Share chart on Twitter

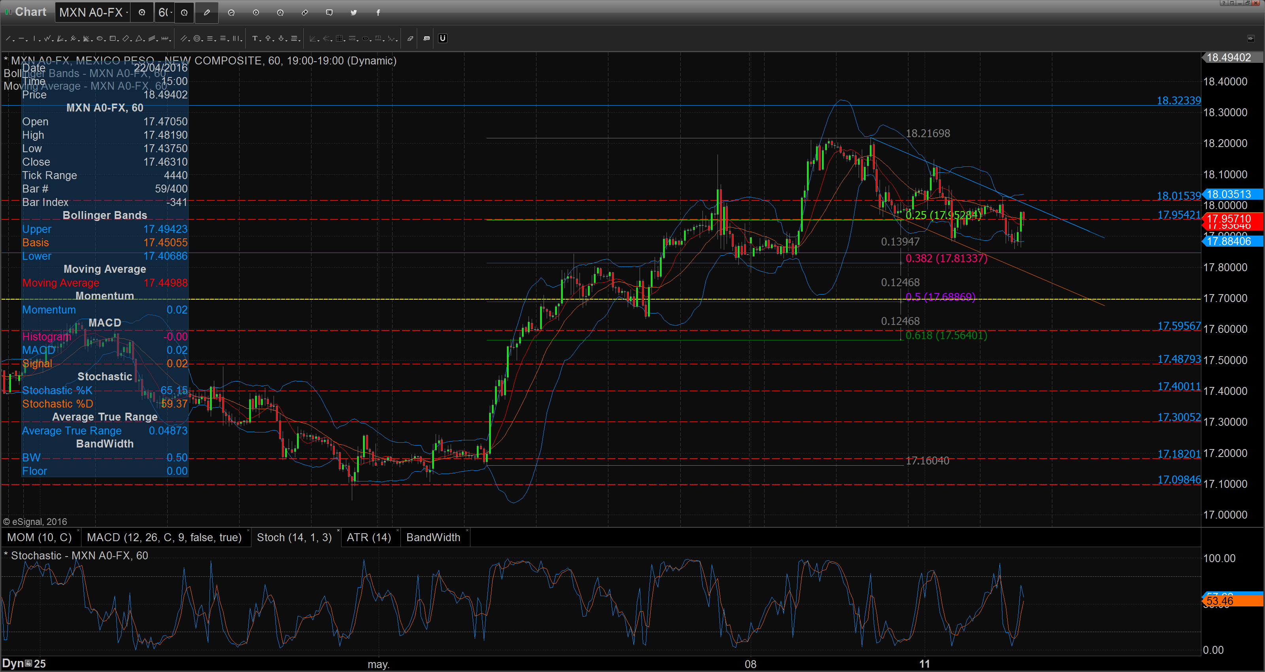(353, 13)
